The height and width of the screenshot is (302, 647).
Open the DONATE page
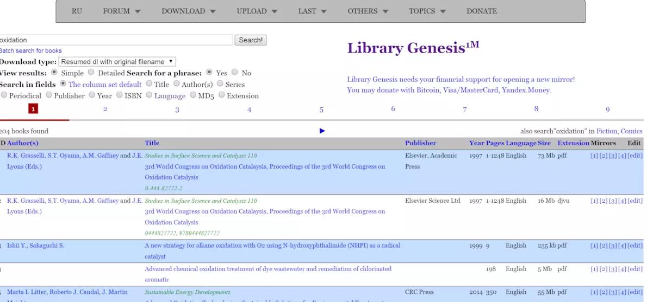tap(482, 11)
